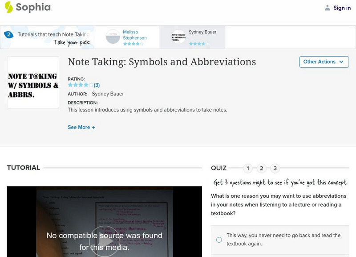Click the (3) ratings count link
Viewport: 356px width, 257px height.
pos(96,84)
